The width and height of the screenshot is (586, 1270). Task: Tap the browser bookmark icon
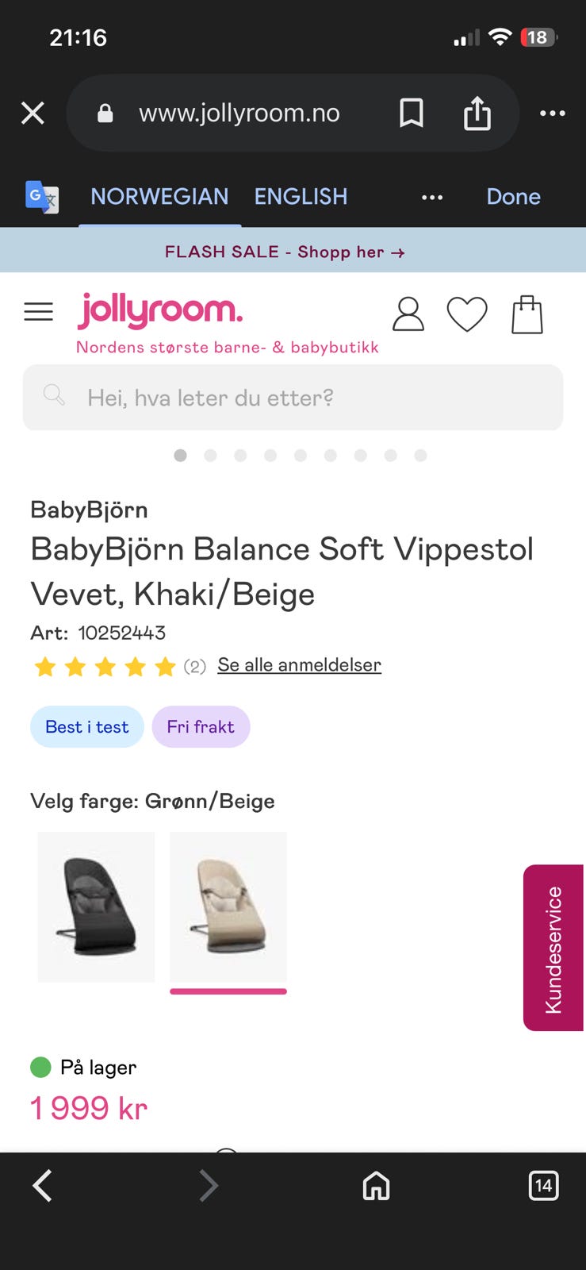tap(411, 114)
